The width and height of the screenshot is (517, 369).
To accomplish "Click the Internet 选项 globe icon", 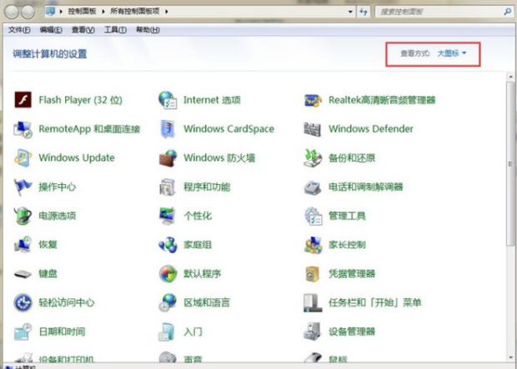I will tap(168, 100).
